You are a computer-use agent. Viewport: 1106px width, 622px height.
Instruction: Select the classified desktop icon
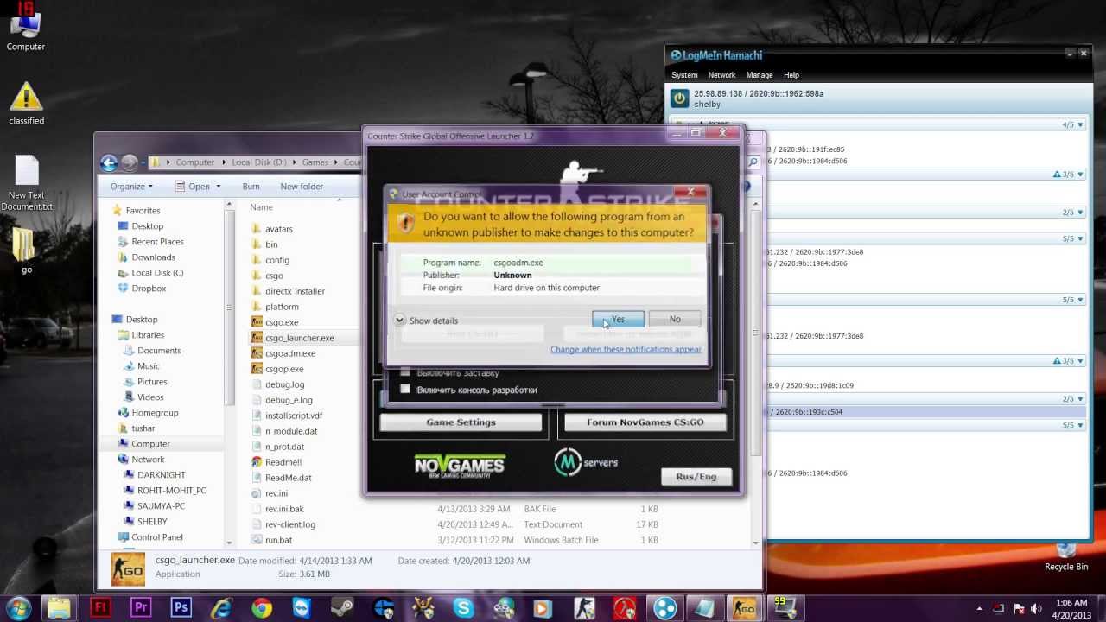point(26,104)
